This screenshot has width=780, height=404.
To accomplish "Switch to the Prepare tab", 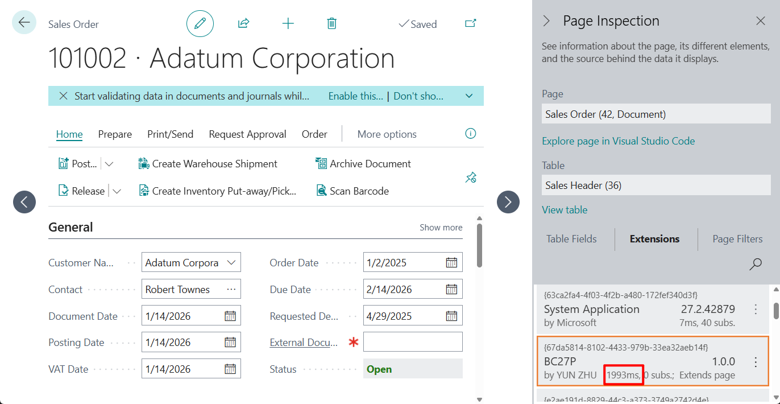I will click(x=115, y=134).
